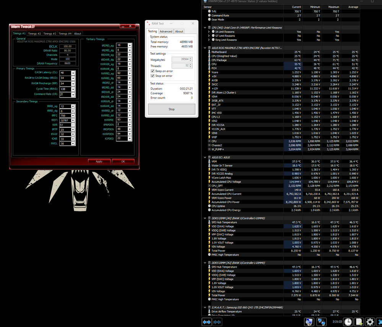
Task: Collapse S.M.A.R.T. Samsung SSD group
Action: (205, 307)
